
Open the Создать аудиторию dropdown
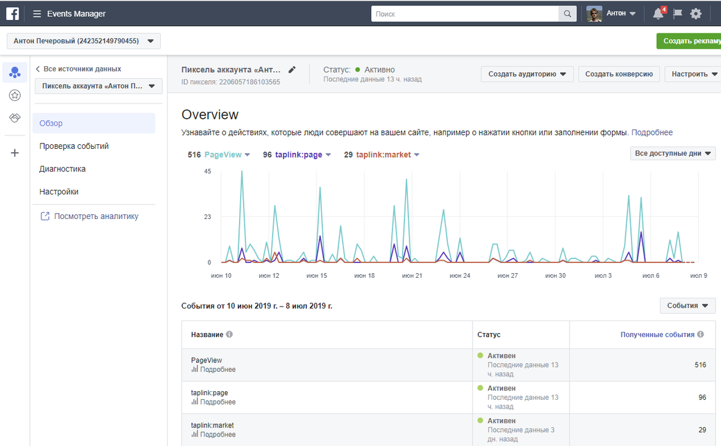[527, 74]
